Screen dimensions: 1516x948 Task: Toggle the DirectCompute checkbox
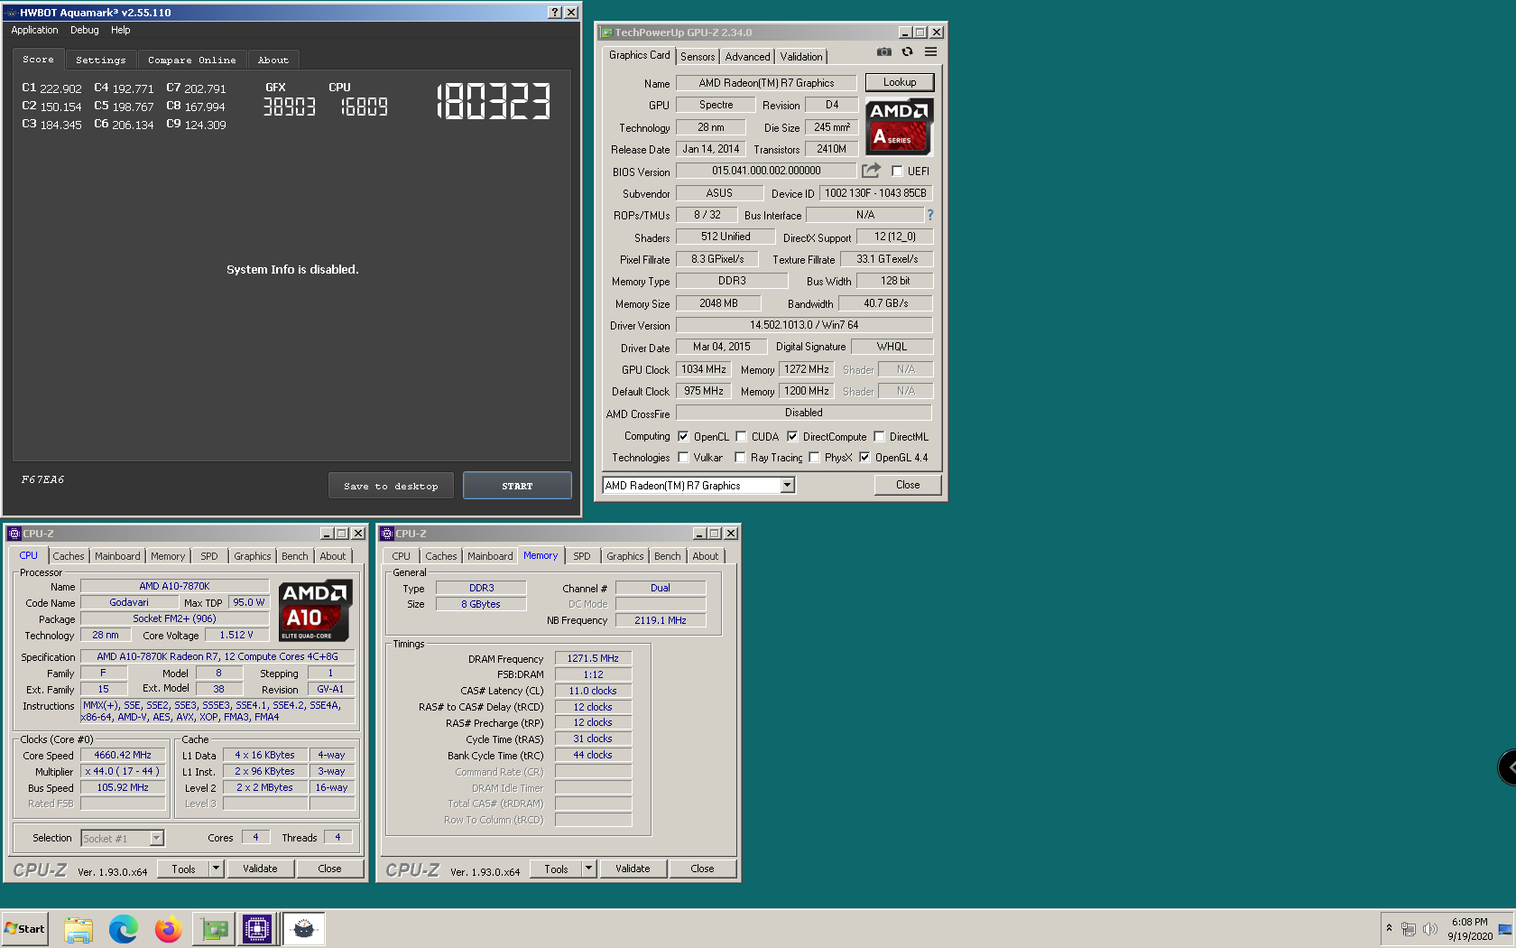tap(792, 436)
